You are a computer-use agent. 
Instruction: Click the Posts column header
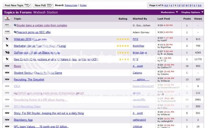click(x=187, y=19)
